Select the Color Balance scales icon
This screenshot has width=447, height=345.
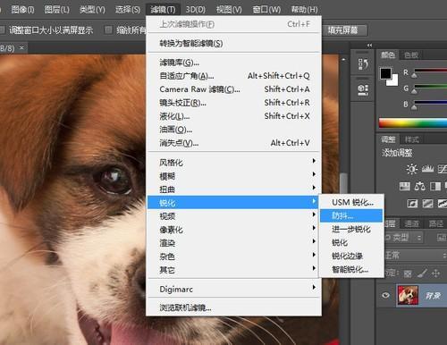pyautogui.click(x=420, y=187)
